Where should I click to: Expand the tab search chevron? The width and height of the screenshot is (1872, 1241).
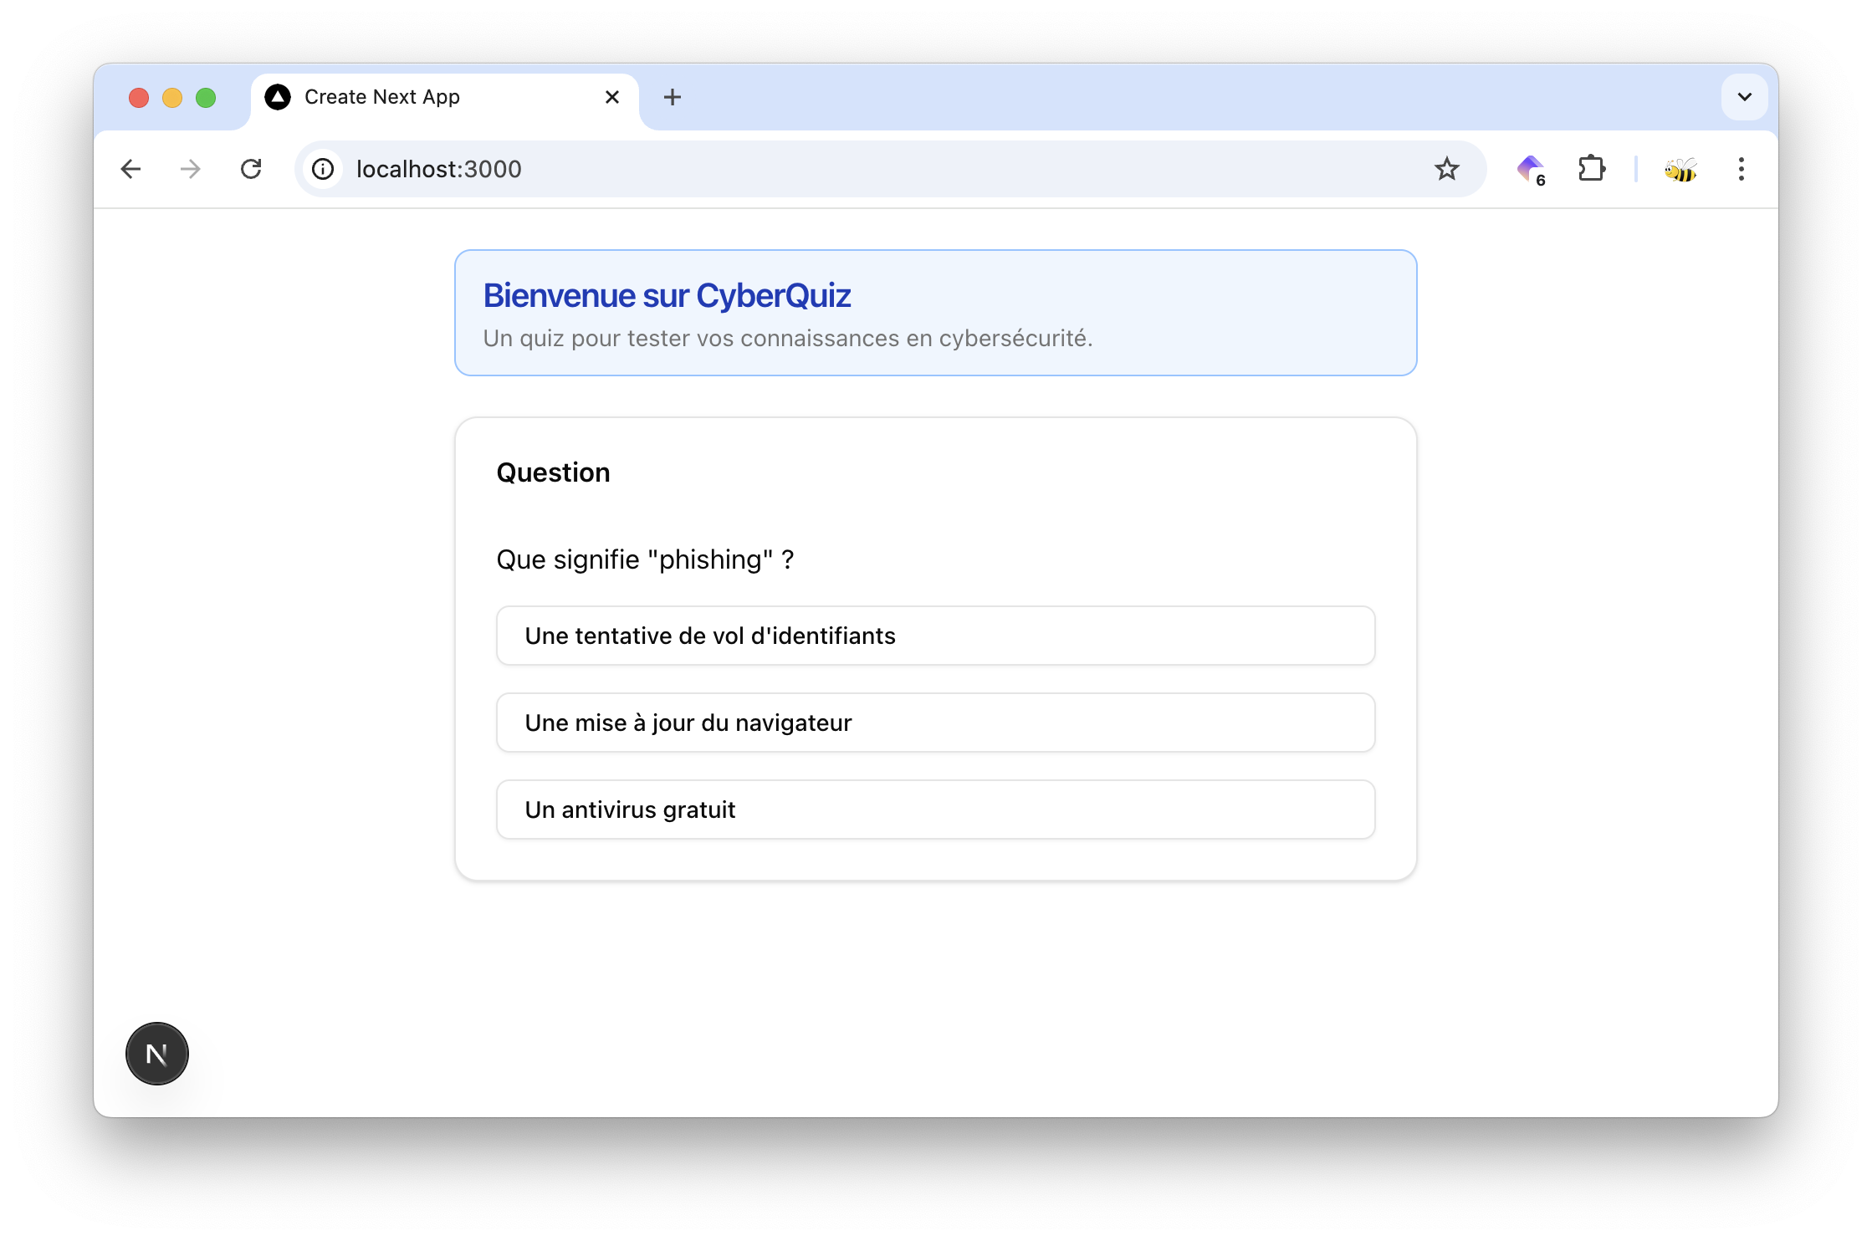point(1744,97)
